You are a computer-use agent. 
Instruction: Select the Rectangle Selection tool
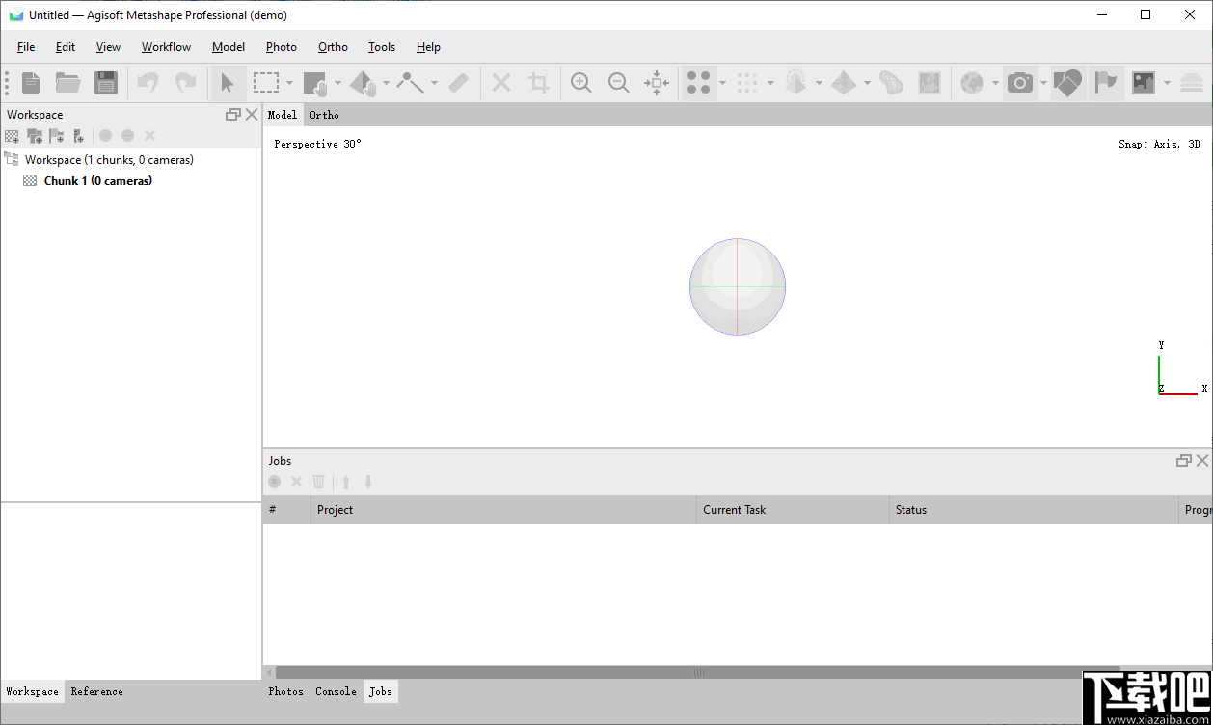coord(267,83)
